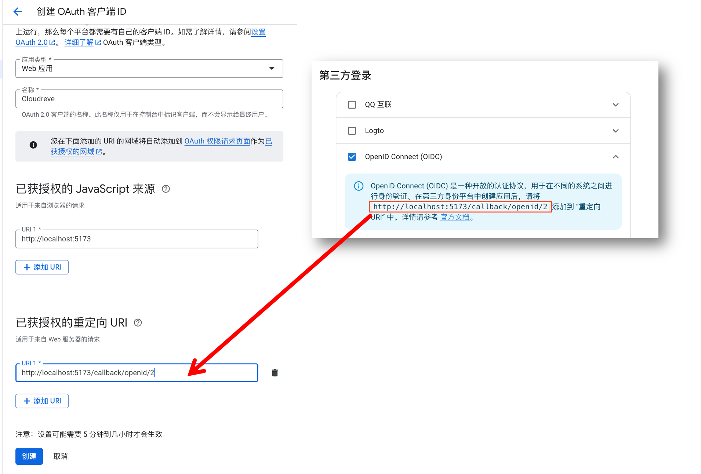Delete the redirect URI using the trash icon

pyautogui.click(x=275, y=373)
